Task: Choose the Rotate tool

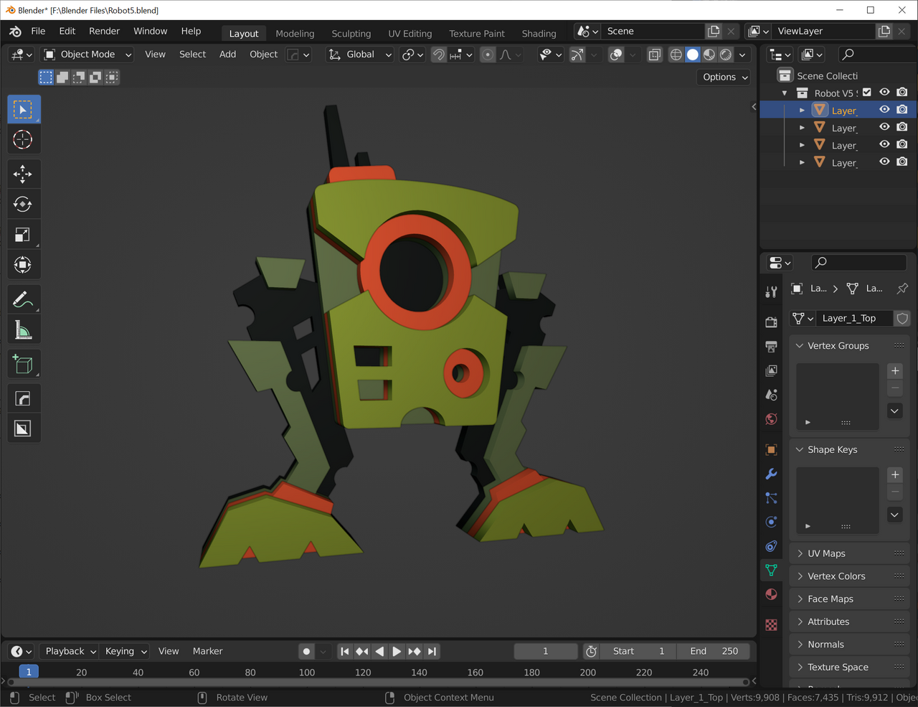Action: tap(23, 204)
